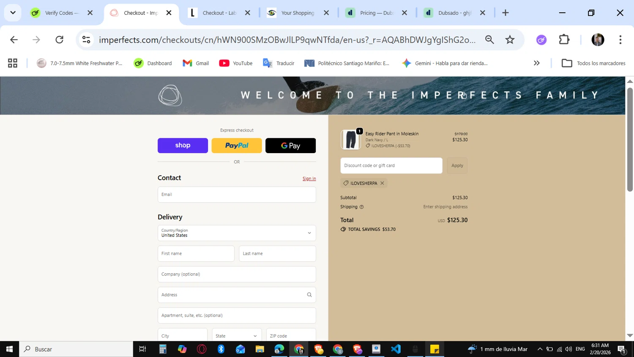Open Calculator from the taskbar
The image size is (634, 357).
click(163, 349)
